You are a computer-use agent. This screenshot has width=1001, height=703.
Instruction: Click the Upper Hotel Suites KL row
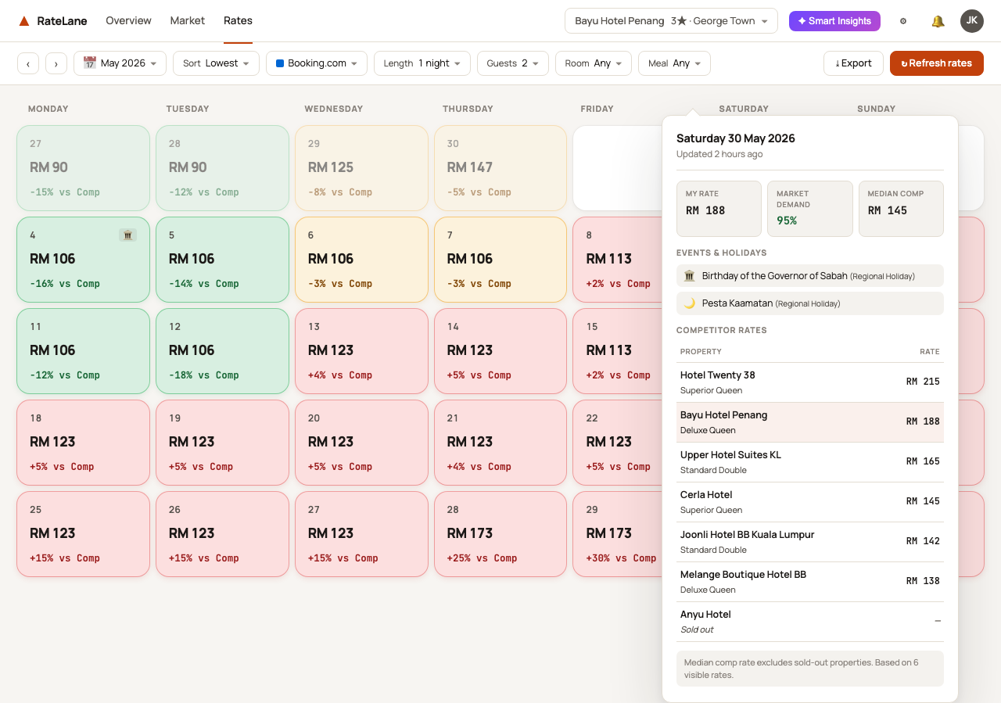810,462
